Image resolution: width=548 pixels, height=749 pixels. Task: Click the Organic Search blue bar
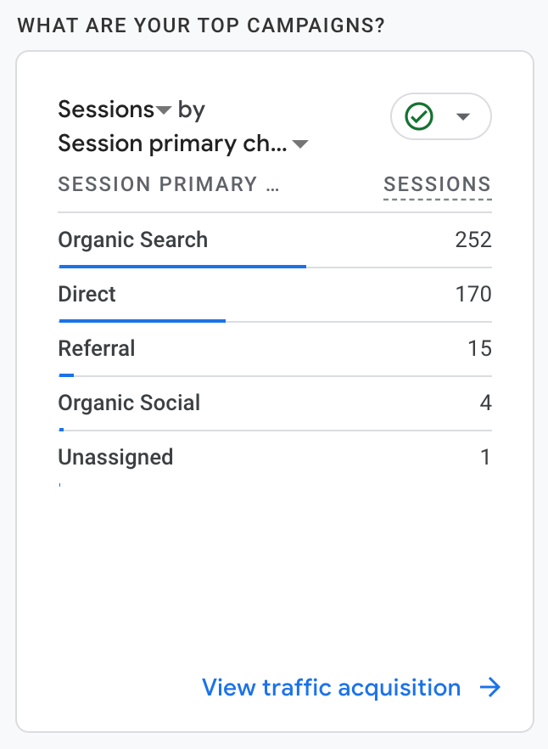coord(182,266)
